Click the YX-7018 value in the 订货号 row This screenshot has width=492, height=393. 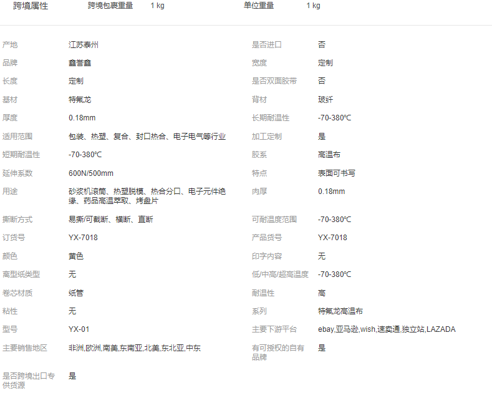[x=83, y=238]
